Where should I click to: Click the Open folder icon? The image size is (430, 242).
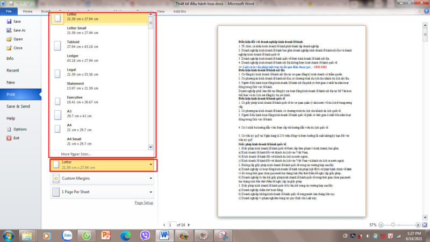click(9, 39)
